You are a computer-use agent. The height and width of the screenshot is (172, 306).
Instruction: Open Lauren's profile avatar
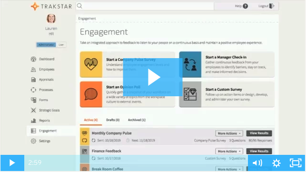(51, 19)
